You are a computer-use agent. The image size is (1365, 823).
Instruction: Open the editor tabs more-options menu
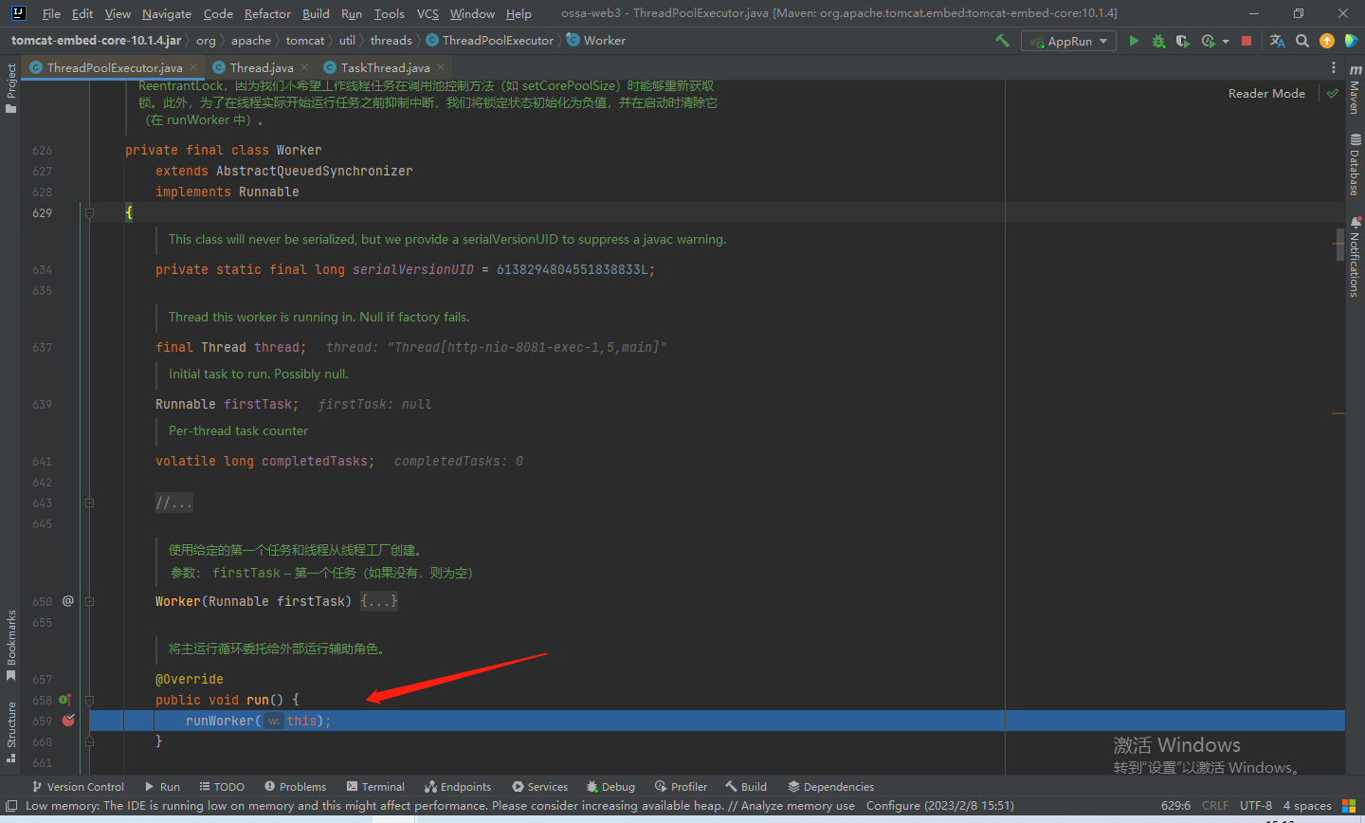pos(1334,67)
